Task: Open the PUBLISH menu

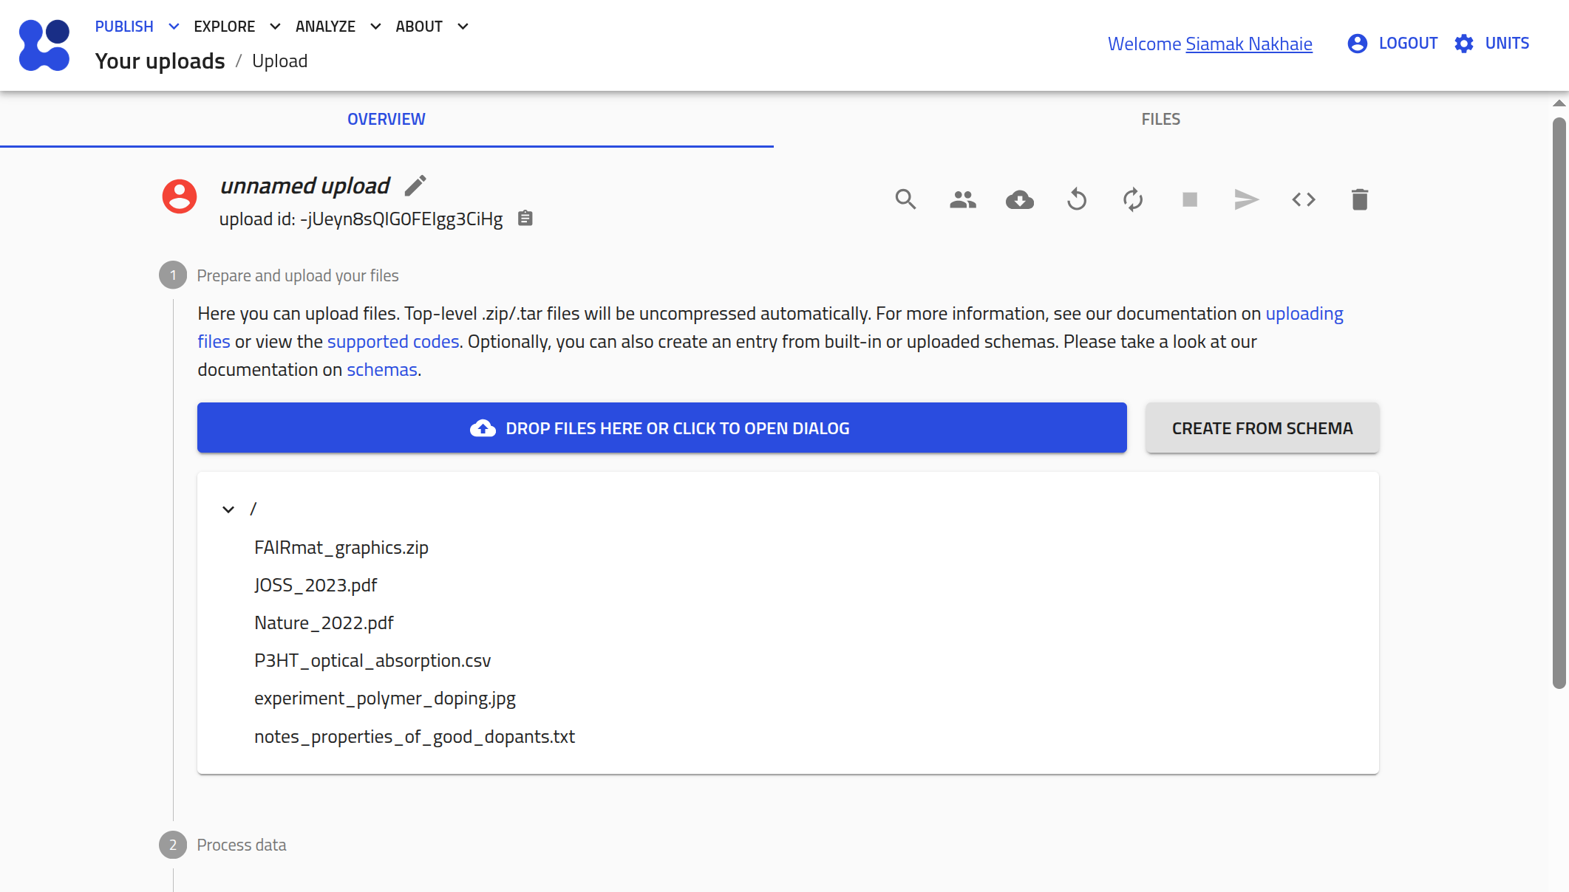Action: (123, 26)
